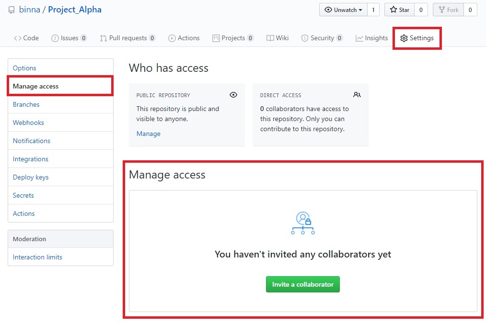This screenshot has width=486, height=324.
Task: Open the Insights tab
Action: pos(371,38)
